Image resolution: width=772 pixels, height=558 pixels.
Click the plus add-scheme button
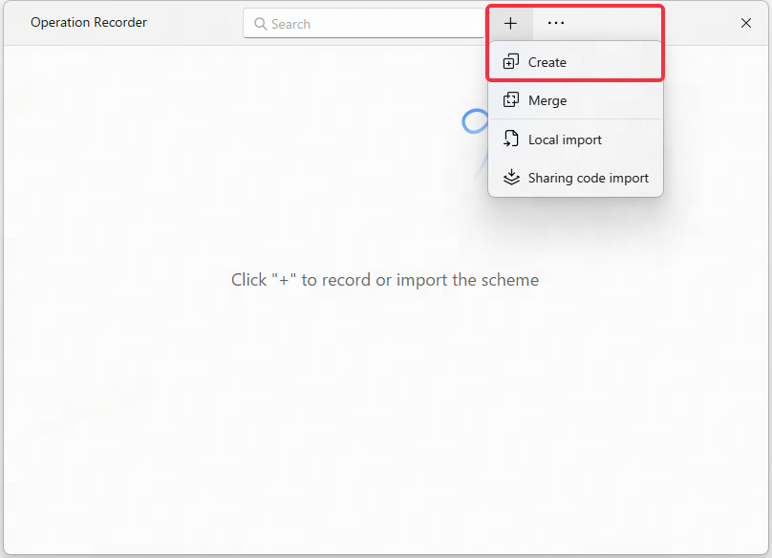pos(510,23)
